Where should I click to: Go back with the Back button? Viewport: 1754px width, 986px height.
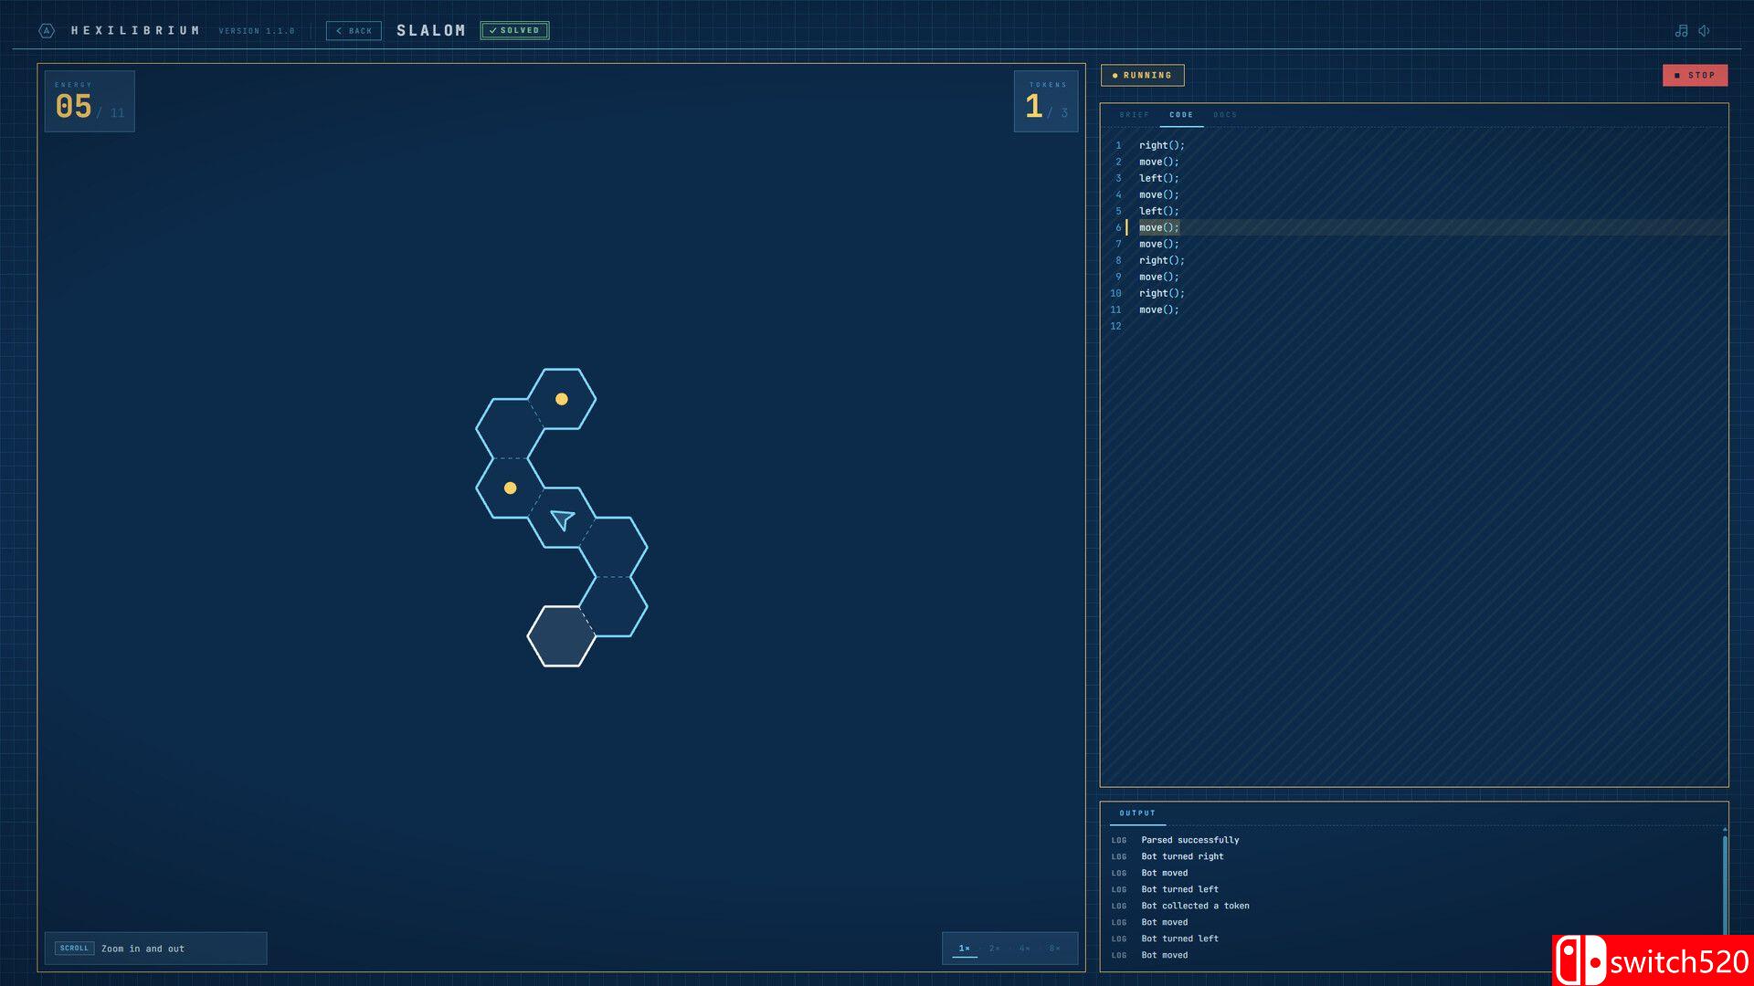click(354, 31)
